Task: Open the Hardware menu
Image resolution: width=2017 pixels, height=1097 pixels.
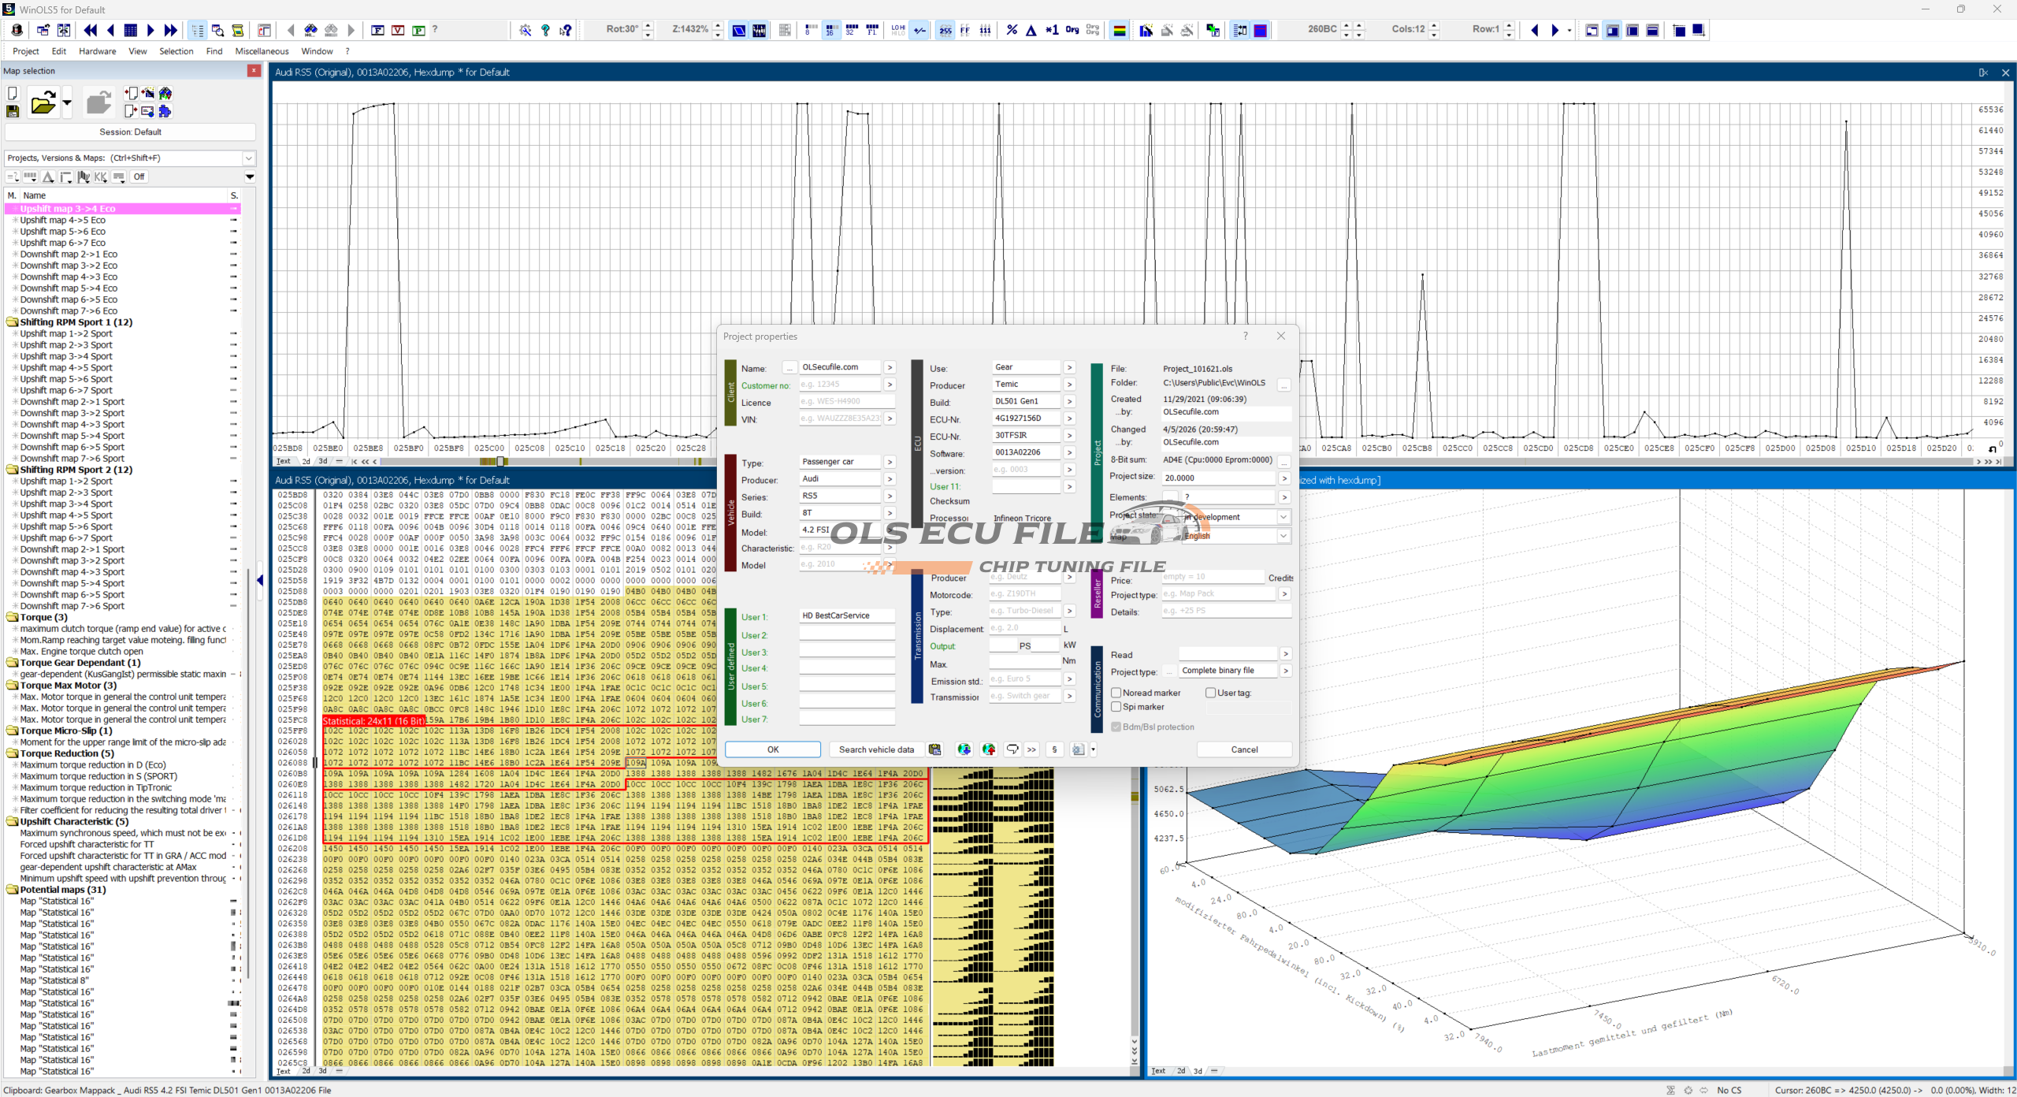Action: point(97,51)
